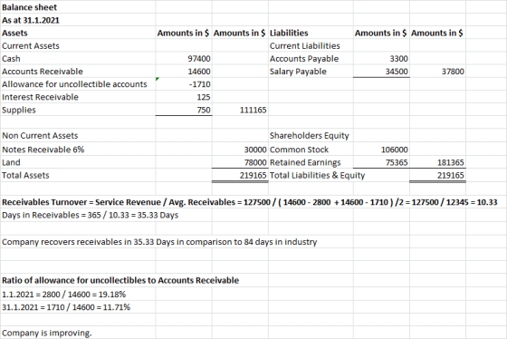Click the '1.1.2021 = 2800 / 14600' line
Image resolution: width=507 pixels, height=339 pixels.
[63, 295]
